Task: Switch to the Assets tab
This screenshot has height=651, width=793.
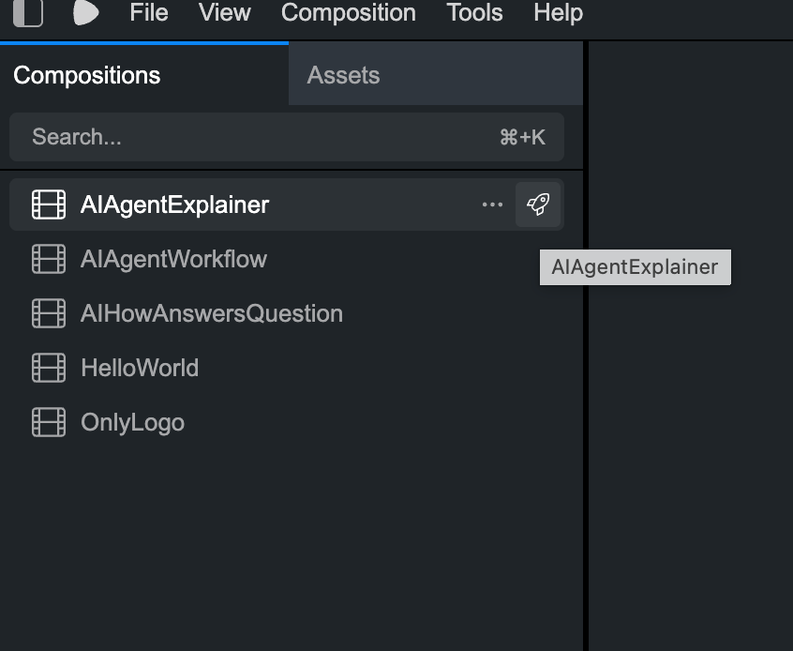Action: pos(436,75)
